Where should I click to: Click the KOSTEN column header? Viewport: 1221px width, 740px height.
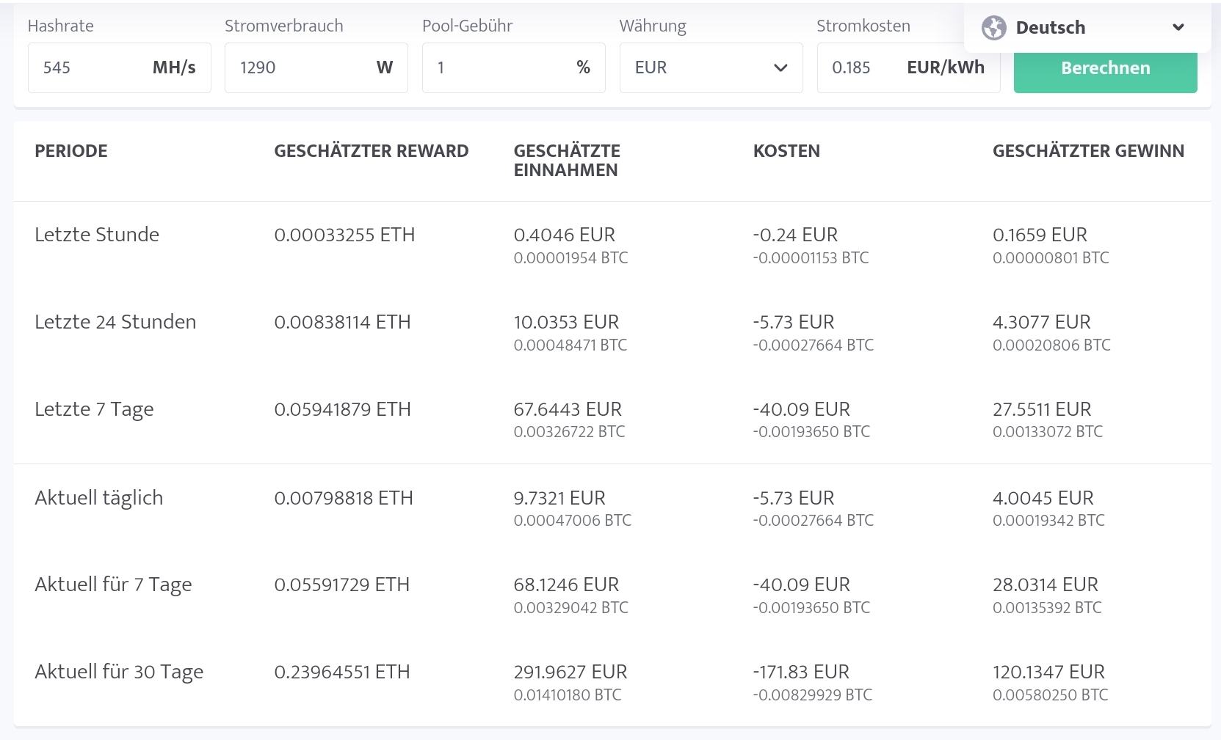pyautogui.click(x=786, y=151)
